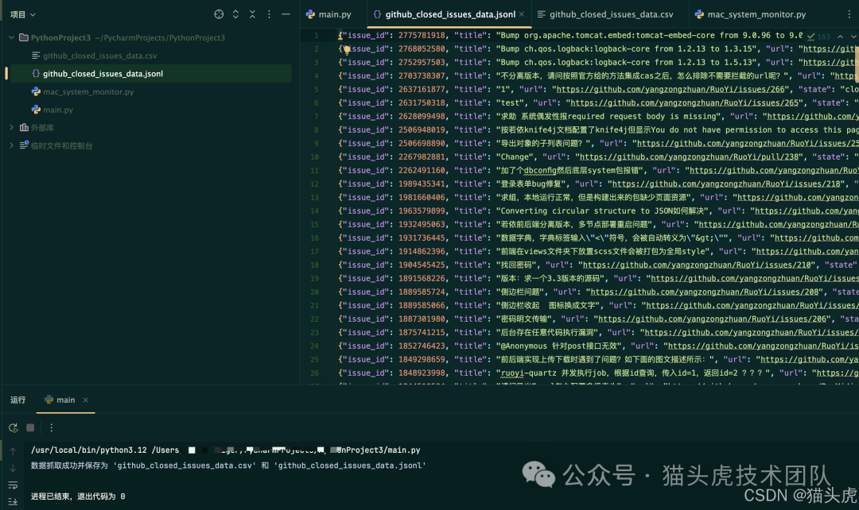Click the python3.12 command line in console

pos(226,450)
